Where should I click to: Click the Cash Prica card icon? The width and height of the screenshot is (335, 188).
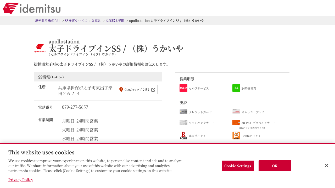coord(236,112)
